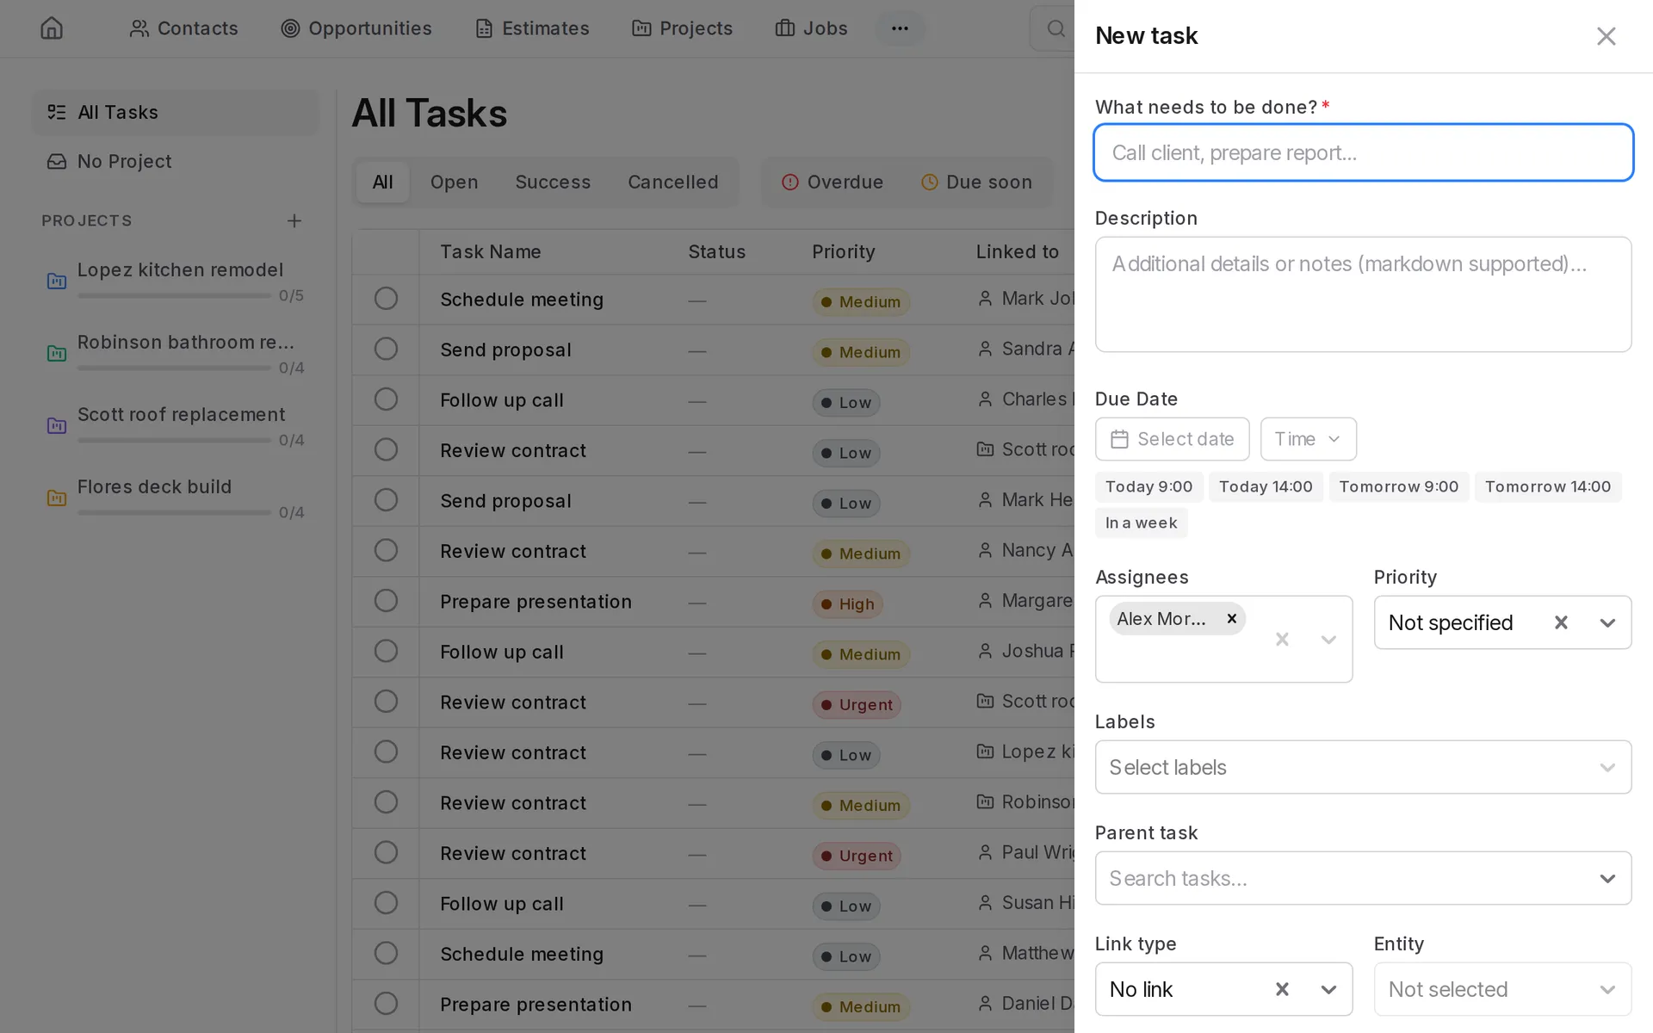Image resolution: width=1653 pixels, height=1033 pixels.
Task: Switch to the Open tab
Action: [x=454, y=182]
